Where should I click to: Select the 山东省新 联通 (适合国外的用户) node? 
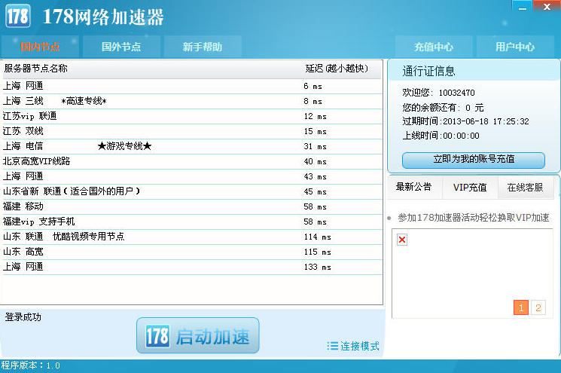(x=193, y=191)
